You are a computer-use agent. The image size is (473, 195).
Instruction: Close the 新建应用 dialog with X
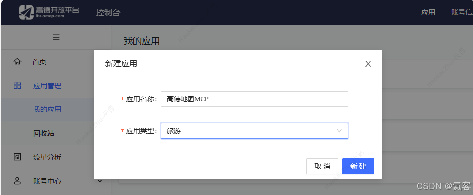tap(368, 64)
